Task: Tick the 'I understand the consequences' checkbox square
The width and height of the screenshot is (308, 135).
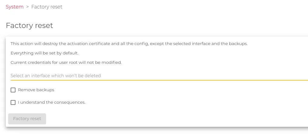Action: [x=13, y=102]
